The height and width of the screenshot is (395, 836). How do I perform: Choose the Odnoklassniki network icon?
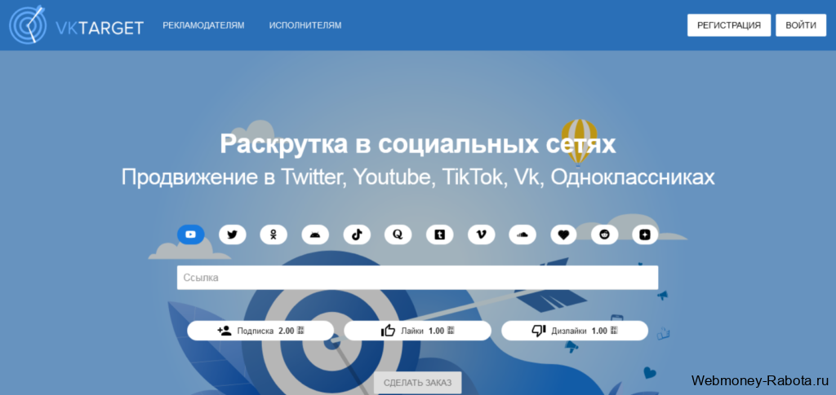pyautogui.click(x=273, y=235)
